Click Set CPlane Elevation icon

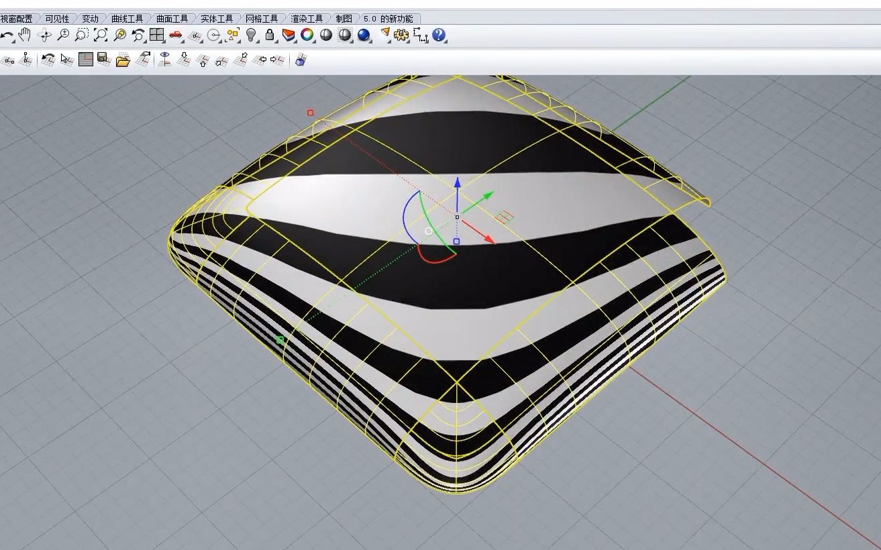click(x=26, y=60)
